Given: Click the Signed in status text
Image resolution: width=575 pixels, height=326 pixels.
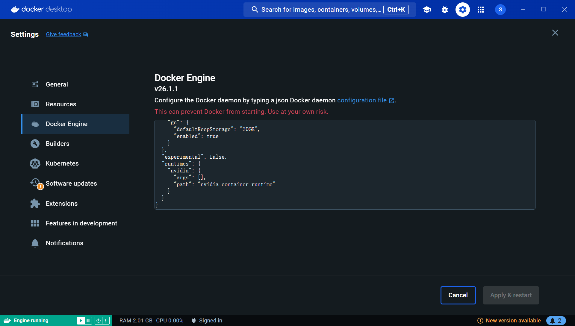Looking at the screenshot, I should pyautogui.click(x=211, y=321).
